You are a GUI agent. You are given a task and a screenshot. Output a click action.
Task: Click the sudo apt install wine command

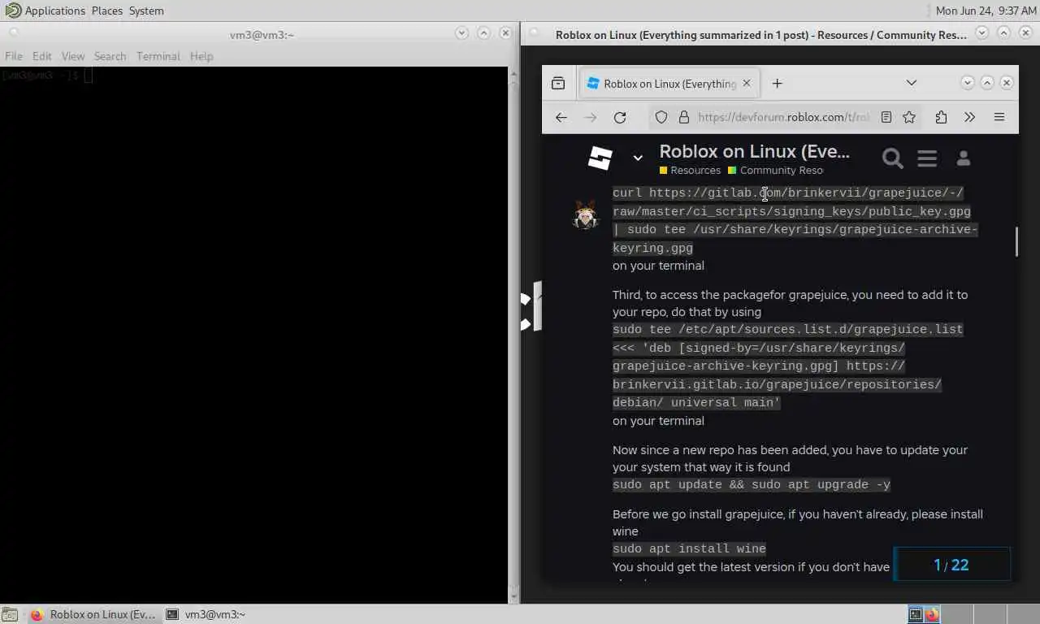tap(689, 548)
